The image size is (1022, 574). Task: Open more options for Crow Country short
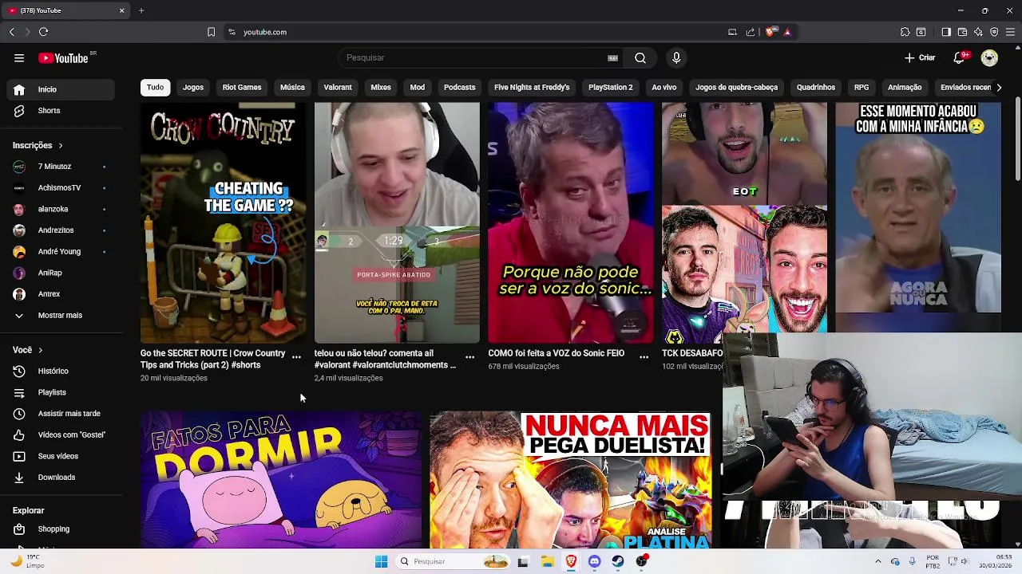[296, 357]
